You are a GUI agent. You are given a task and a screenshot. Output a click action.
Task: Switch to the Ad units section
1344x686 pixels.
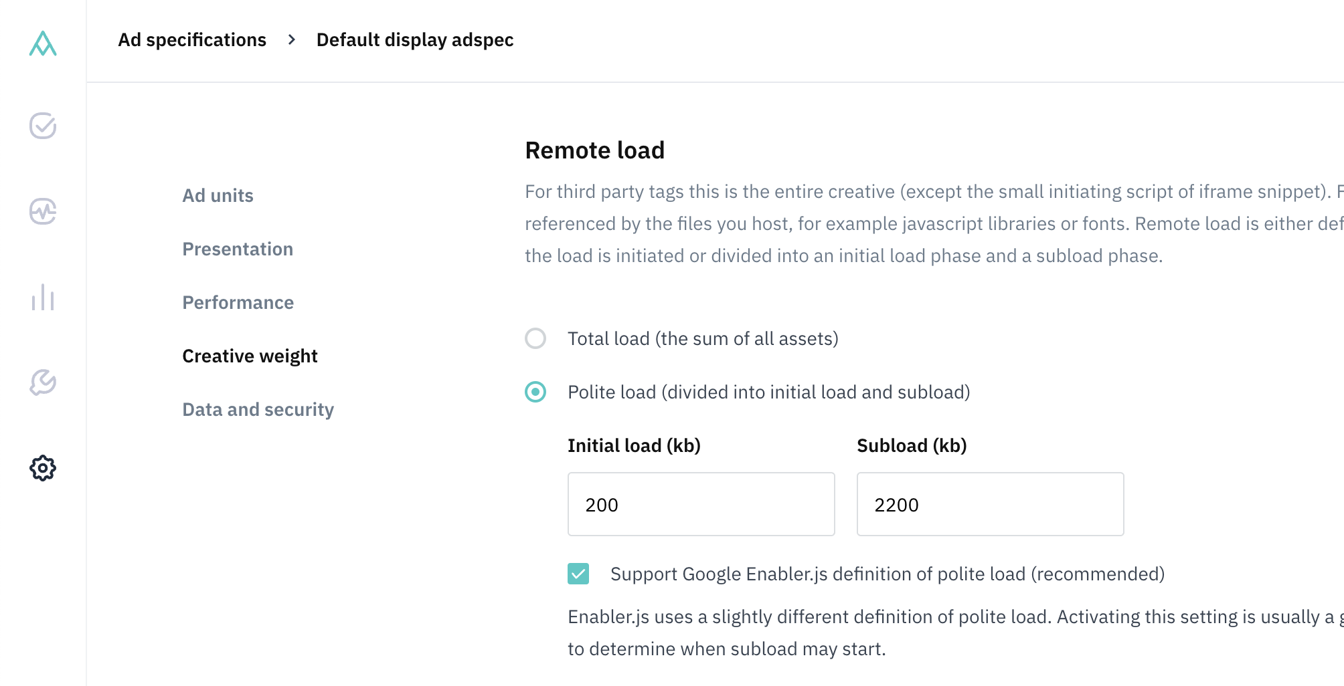pos(218,195)
